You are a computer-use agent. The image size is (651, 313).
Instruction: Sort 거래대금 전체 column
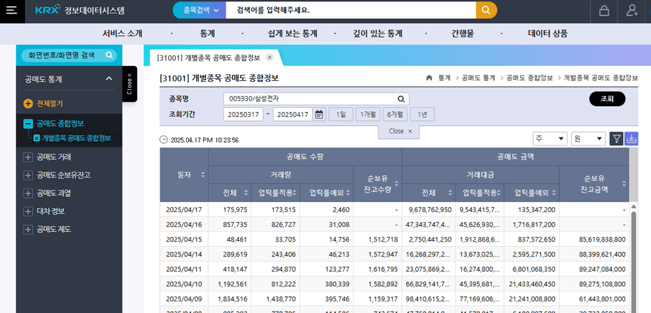pos(450,193)
